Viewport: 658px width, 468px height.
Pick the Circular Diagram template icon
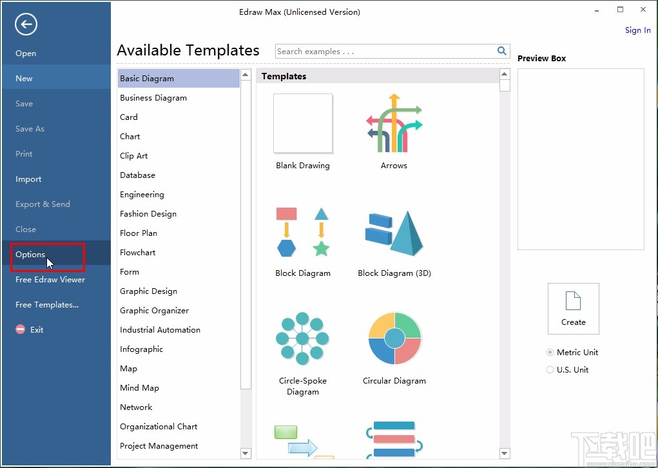[x=394, y=338]
